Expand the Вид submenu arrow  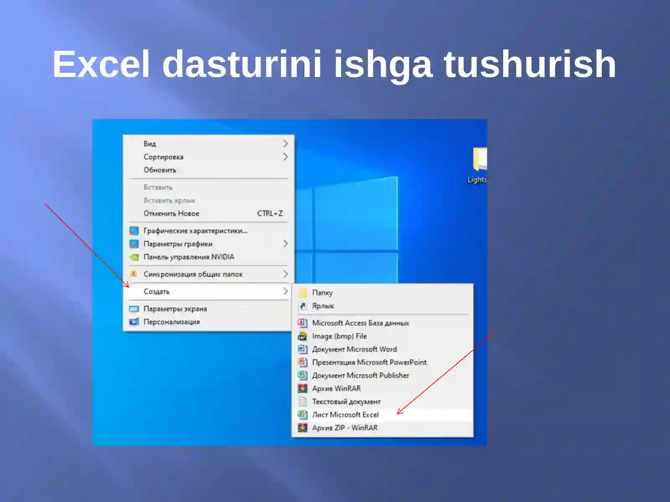coord(285,143)
